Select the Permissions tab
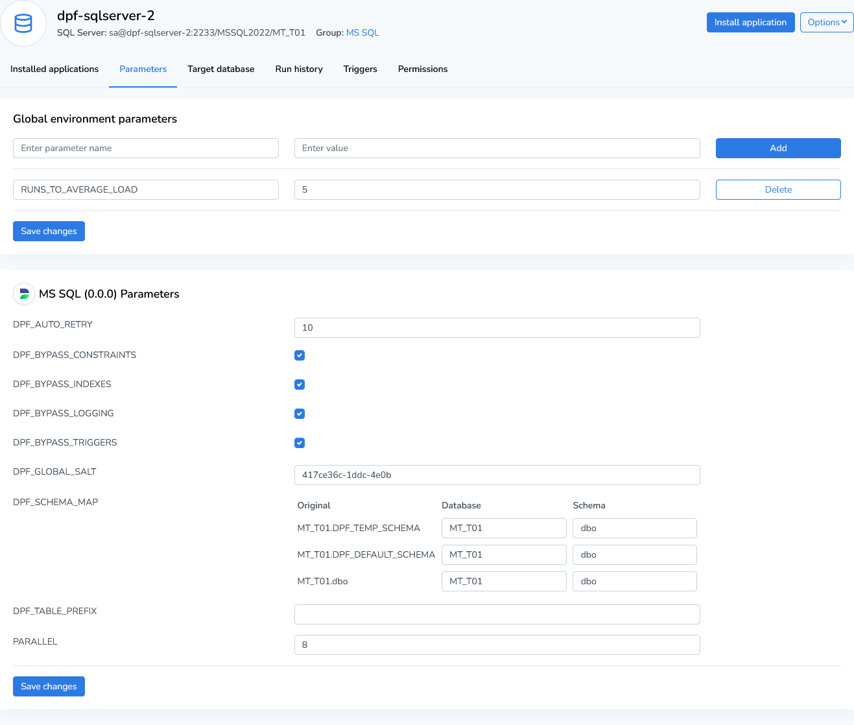 pyautogui.click(x=422, y=69)
